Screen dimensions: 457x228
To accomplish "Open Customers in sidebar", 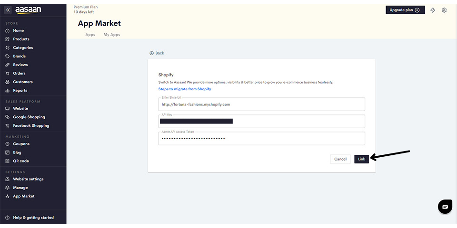I will click(23, 82).
